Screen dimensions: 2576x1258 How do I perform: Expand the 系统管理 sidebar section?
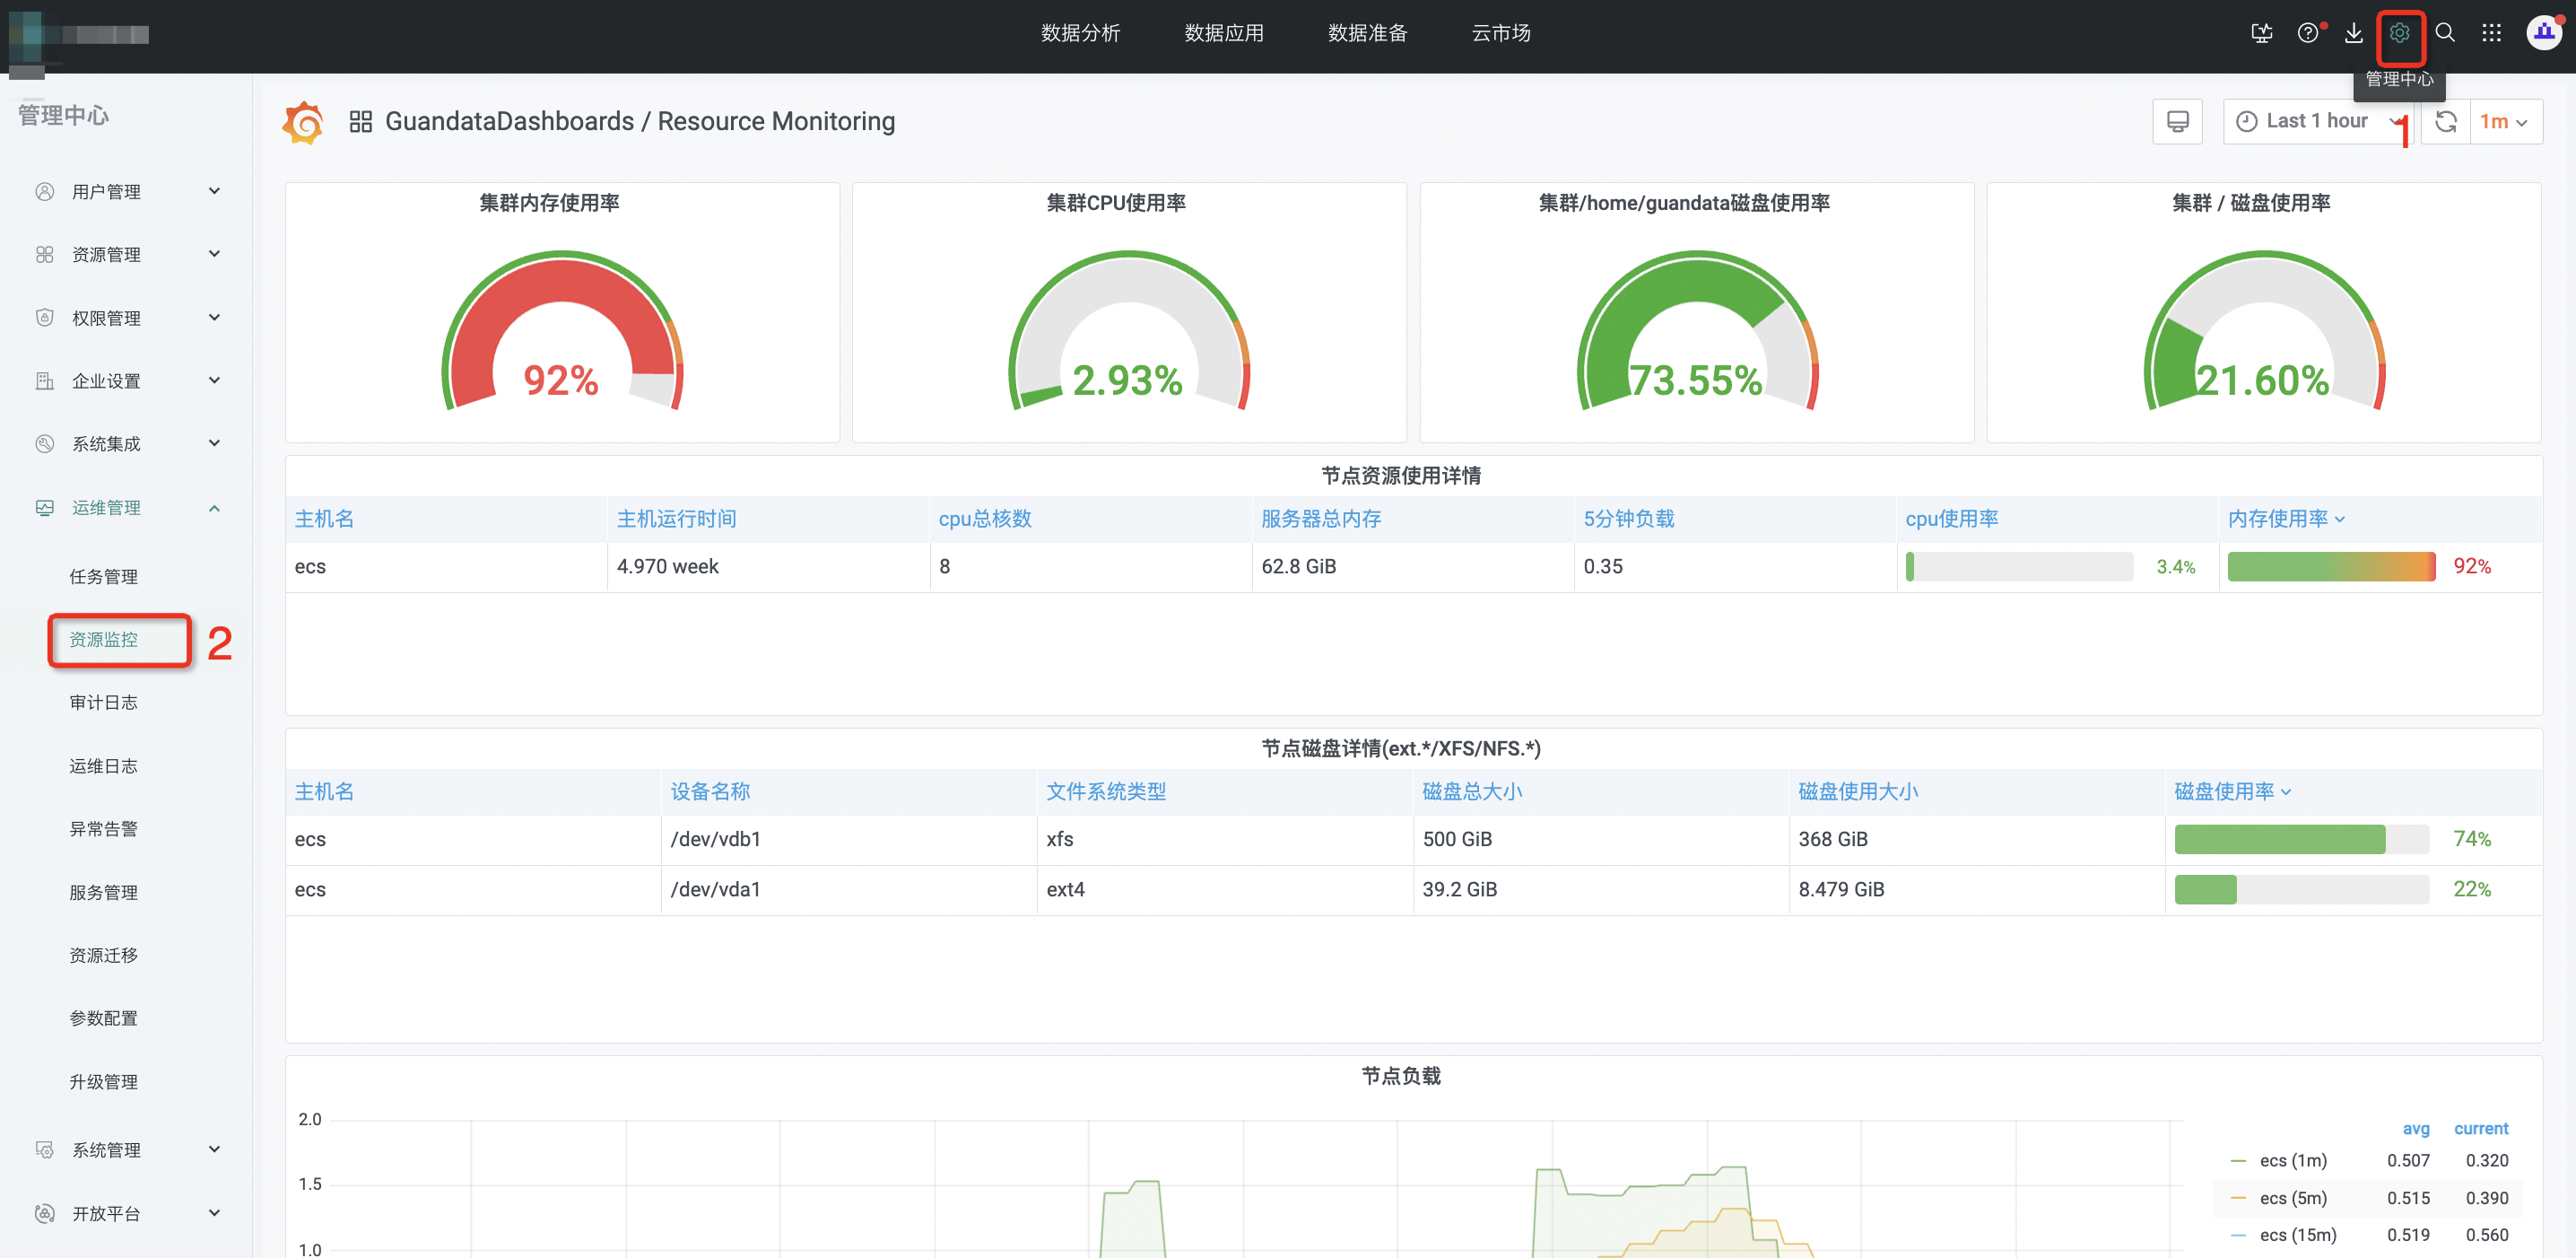[126, 1150]
